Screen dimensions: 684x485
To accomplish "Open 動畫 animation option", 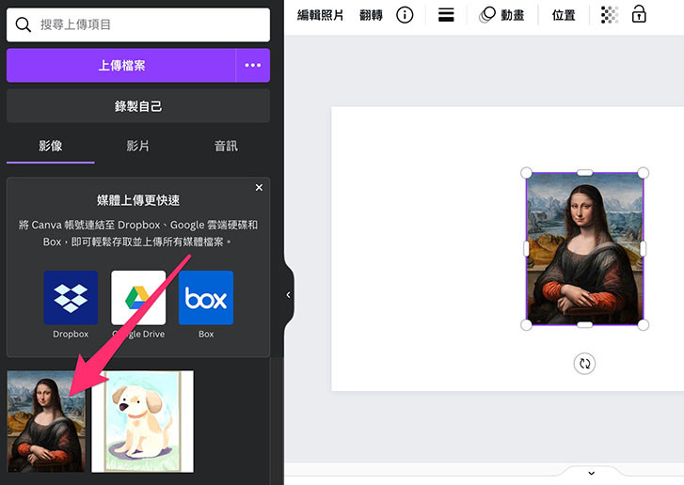I will point(501,15).
